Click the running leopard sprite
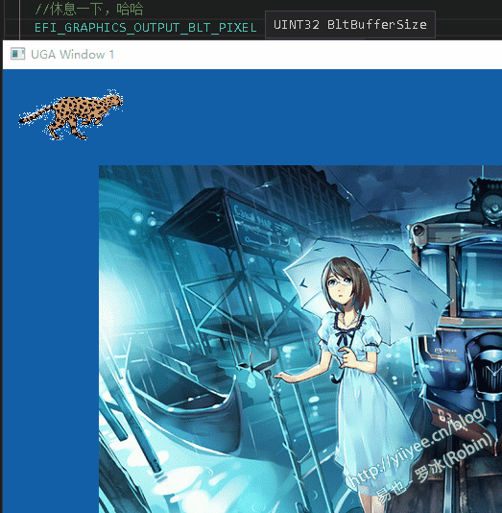502x513 pixels. coord(71,114)
